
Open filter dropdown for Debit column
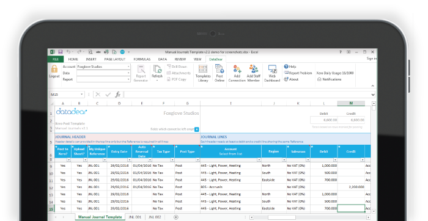(335, 160)
